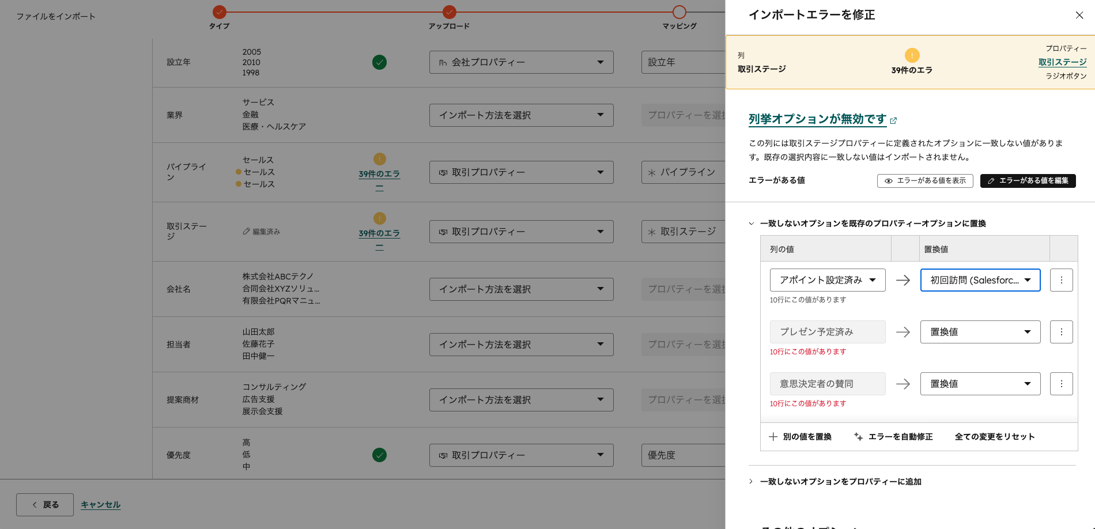Click the 設立年 property field
Image resolution: width=1095 pixels, height=529 pixels.
[x=684, y=62]
